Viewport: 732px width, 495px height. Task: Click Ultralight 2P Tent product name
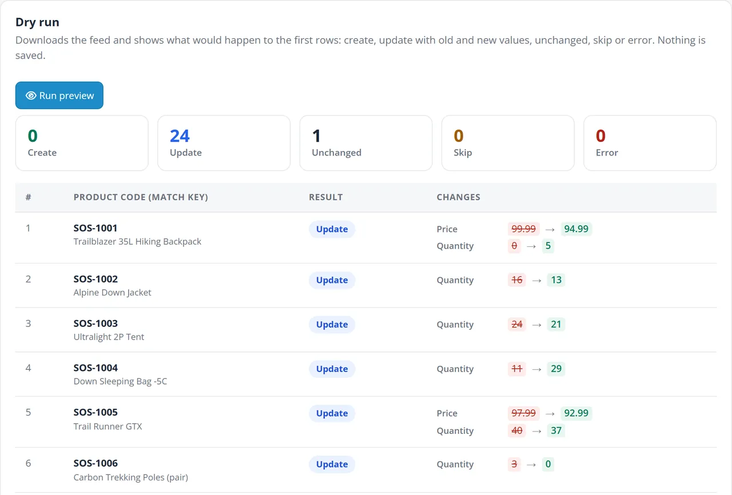[x=109, y=337]
